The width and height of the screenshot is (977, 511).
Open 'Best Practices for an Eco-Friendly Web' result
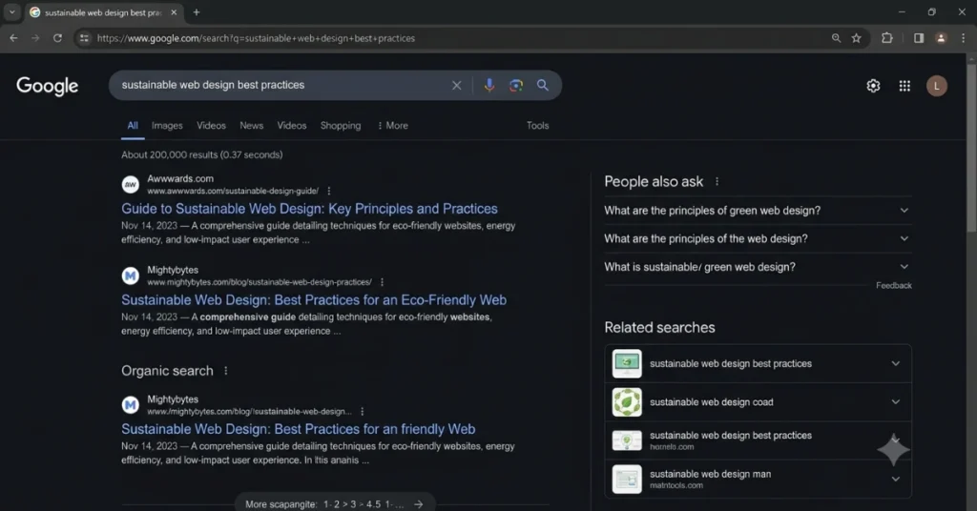tap(314, 300)
